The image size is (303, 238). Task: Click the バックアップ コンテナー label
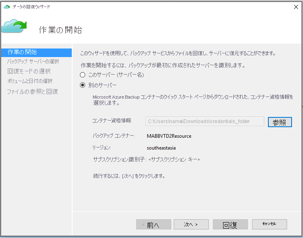[x=113, y=136]
